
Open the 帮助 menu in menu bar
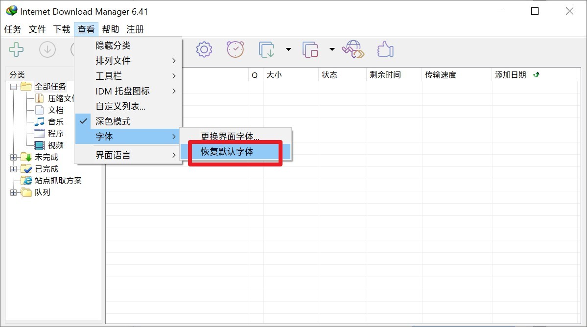(x=110, y=29)
